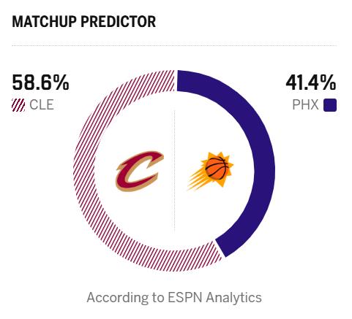Click the 41.4% win probability value
Image resolution: width=352 pixels, height=319 pixels.
(x=311, y=82)
